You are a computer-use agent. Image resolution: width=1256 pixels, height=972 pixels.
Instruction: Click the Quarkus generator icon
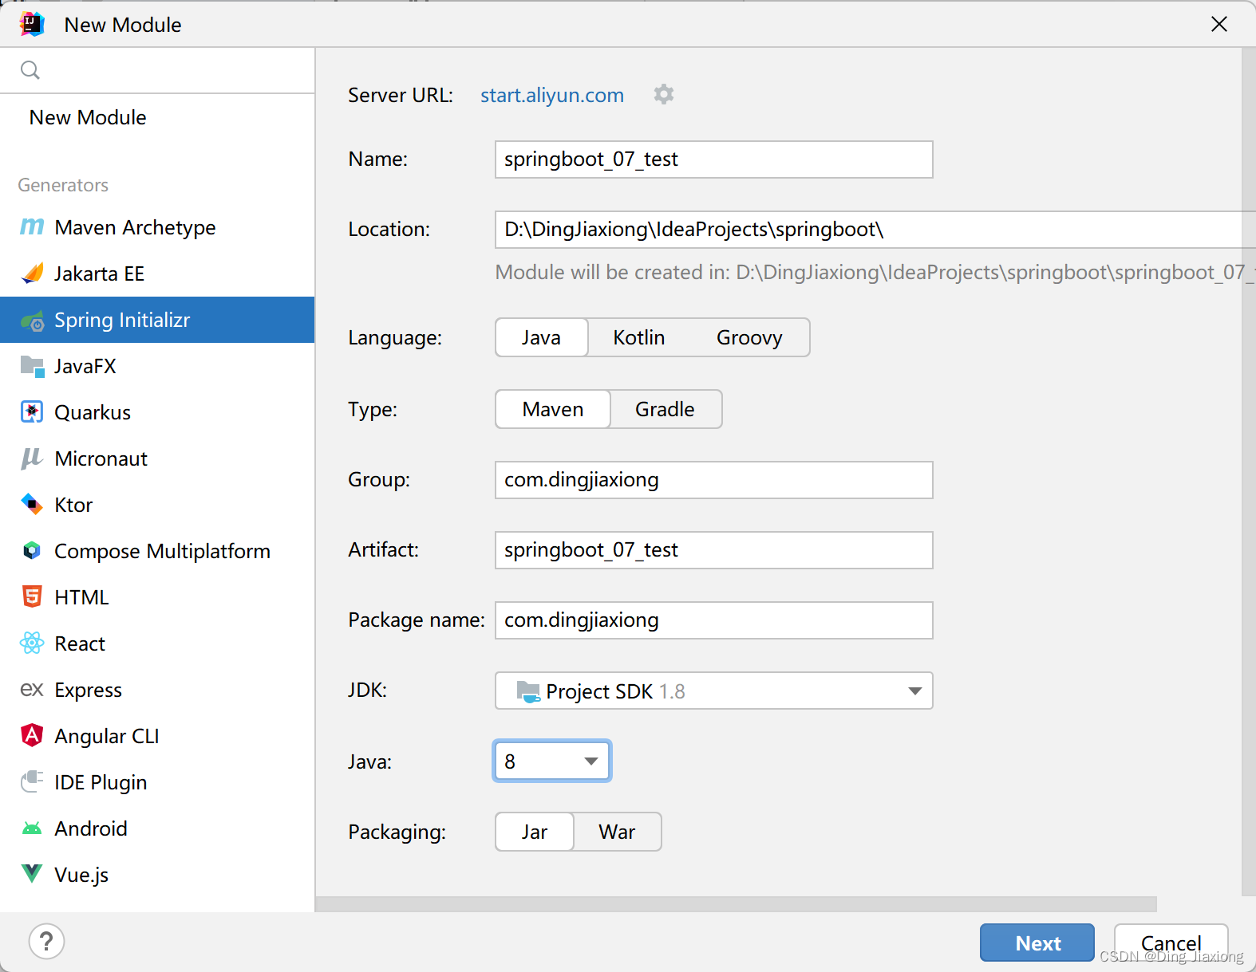coord(32,412)
